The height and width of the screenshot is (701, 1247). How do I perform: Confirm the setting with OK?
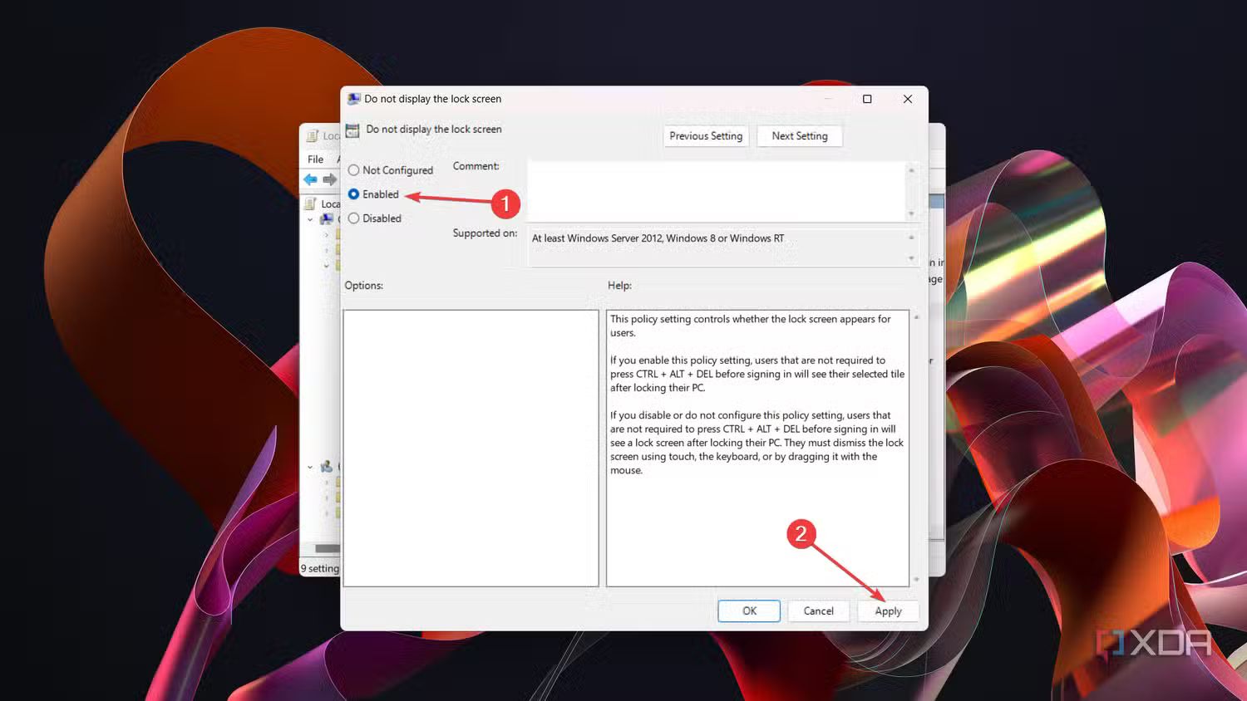tap(748, 610)
